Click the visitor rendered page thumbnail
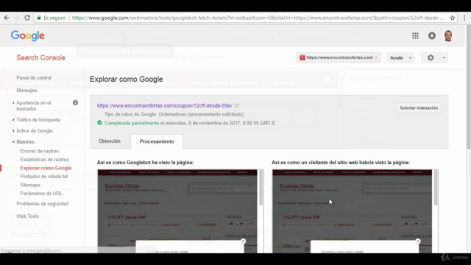The width and height of the screenshot is (471, 265). (352, 211)
